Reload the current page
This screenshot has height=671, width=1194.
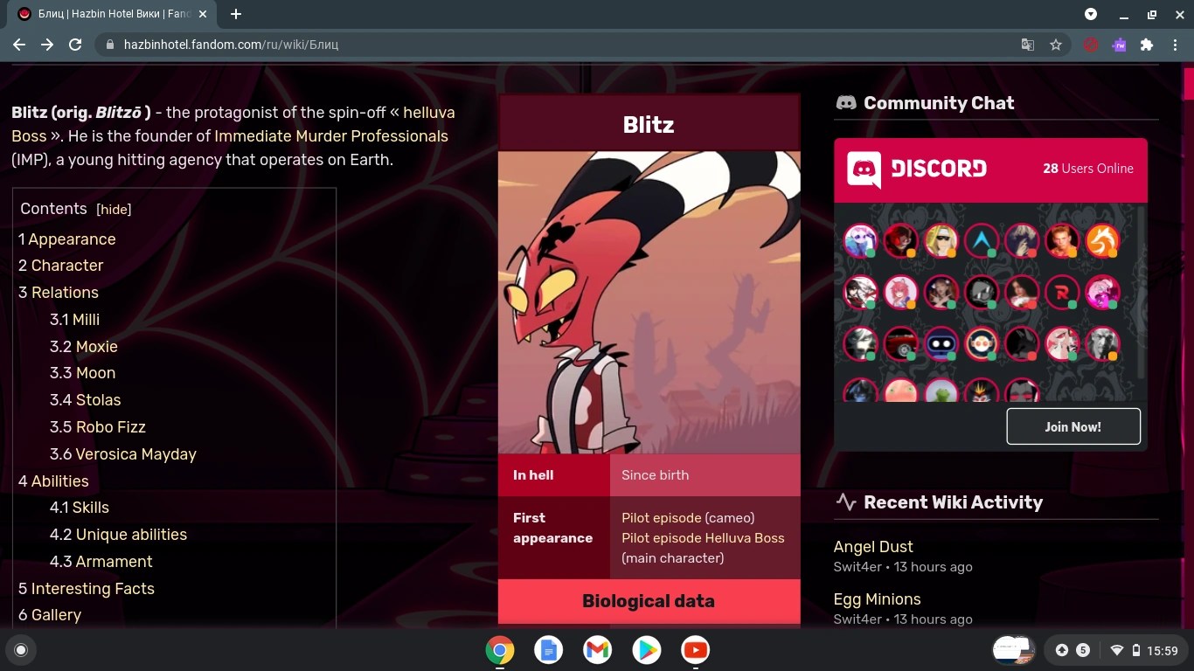(x=75, y=45)
